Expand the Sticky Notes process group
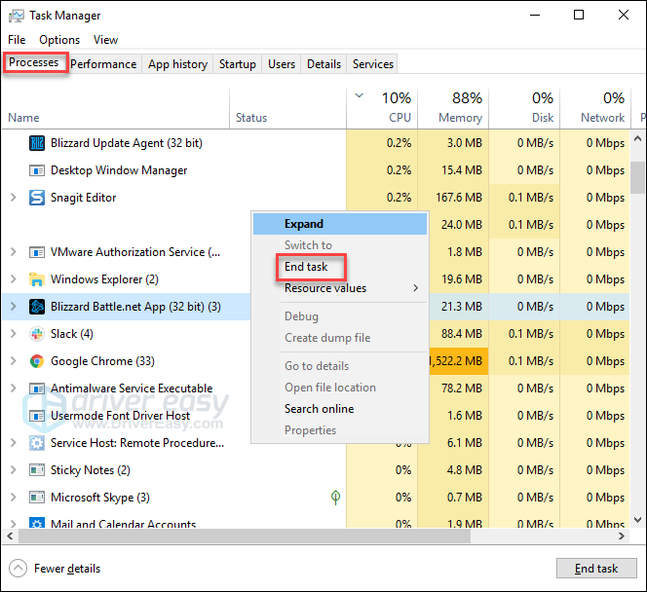The width and height of the screenshot is (647, 592). [x=14, y=470]
